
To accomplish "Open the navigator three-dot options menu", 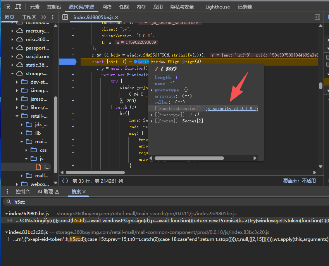I will point(53,17).
